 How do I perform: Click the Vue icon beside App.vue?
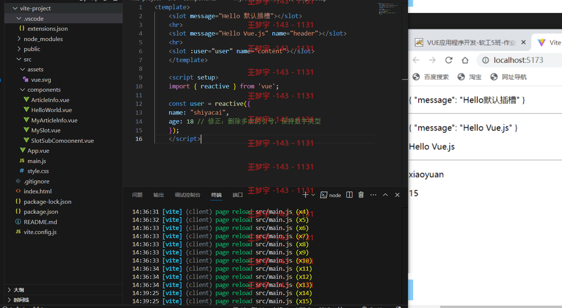(x=23, y=150)
